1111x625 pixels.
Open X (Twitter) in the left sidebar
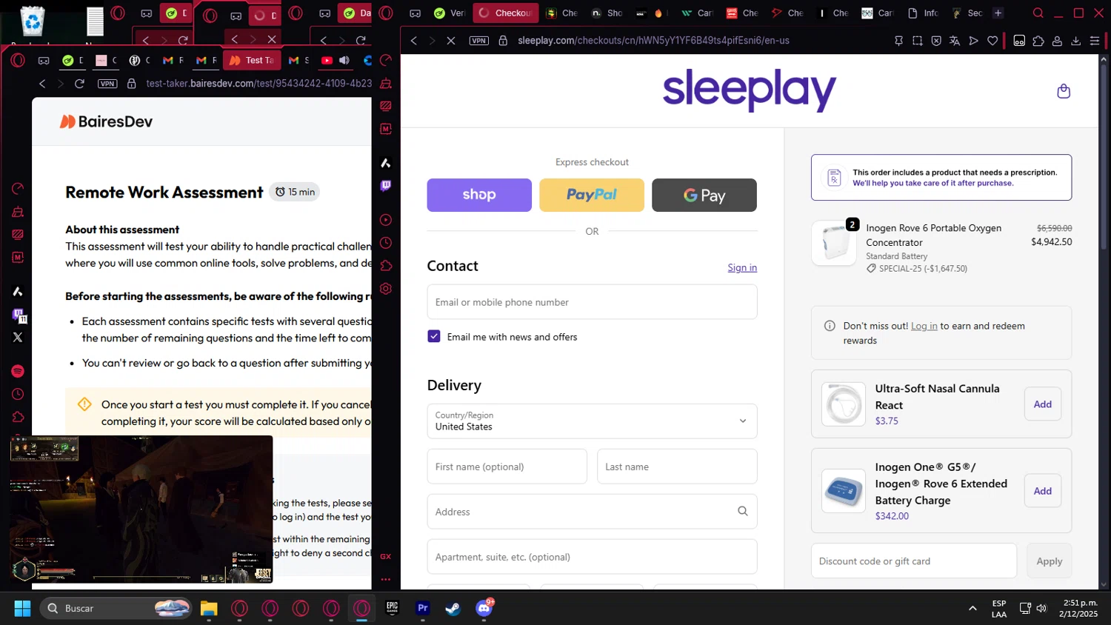coord(18,337)
